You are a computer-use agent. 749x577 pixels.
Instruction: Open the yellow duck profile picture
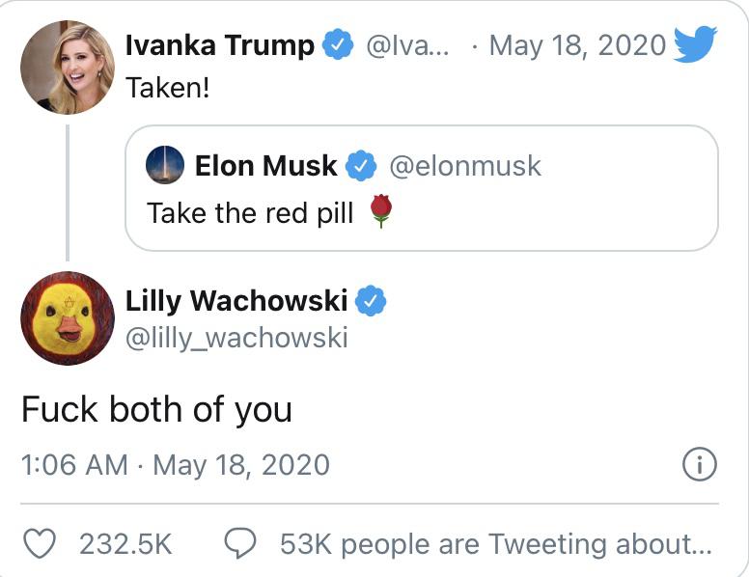[68, 317]
